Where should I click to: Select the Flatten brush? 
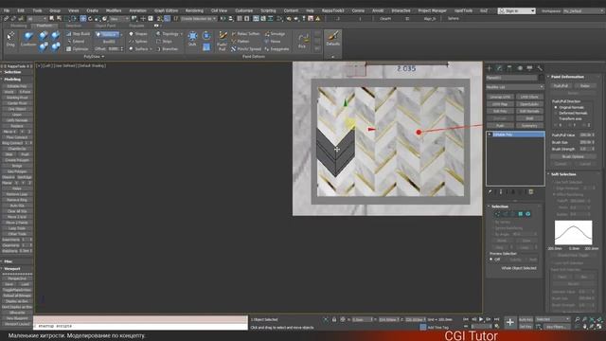[241, 42]
